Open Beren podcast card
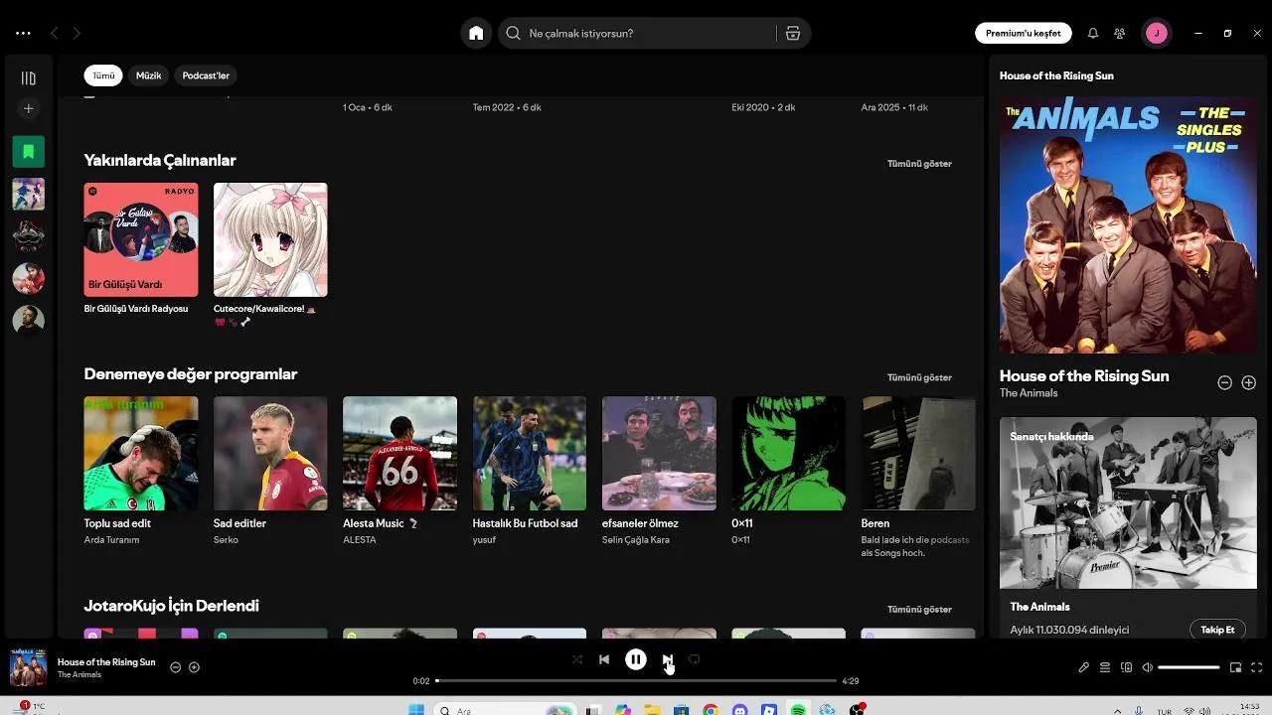1272x715 pixels. 918,478
